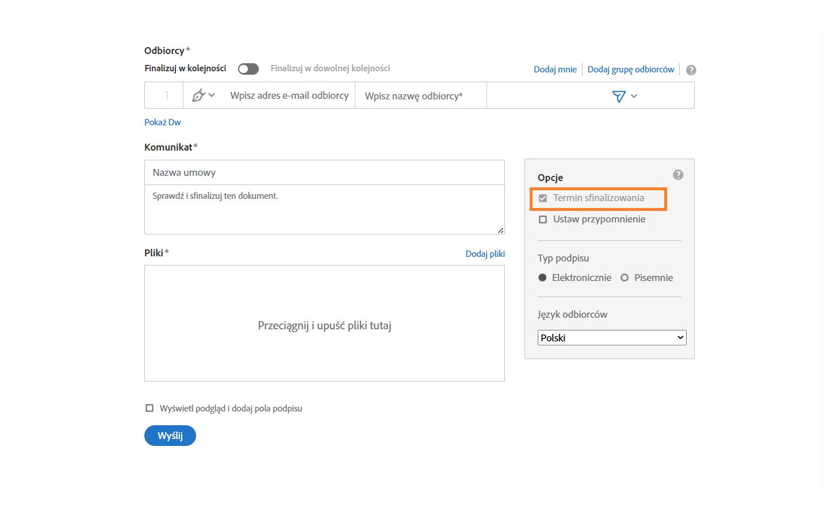Click the recipient order number 1
This screenshot has width=831, height=508.
coord(167,96)
